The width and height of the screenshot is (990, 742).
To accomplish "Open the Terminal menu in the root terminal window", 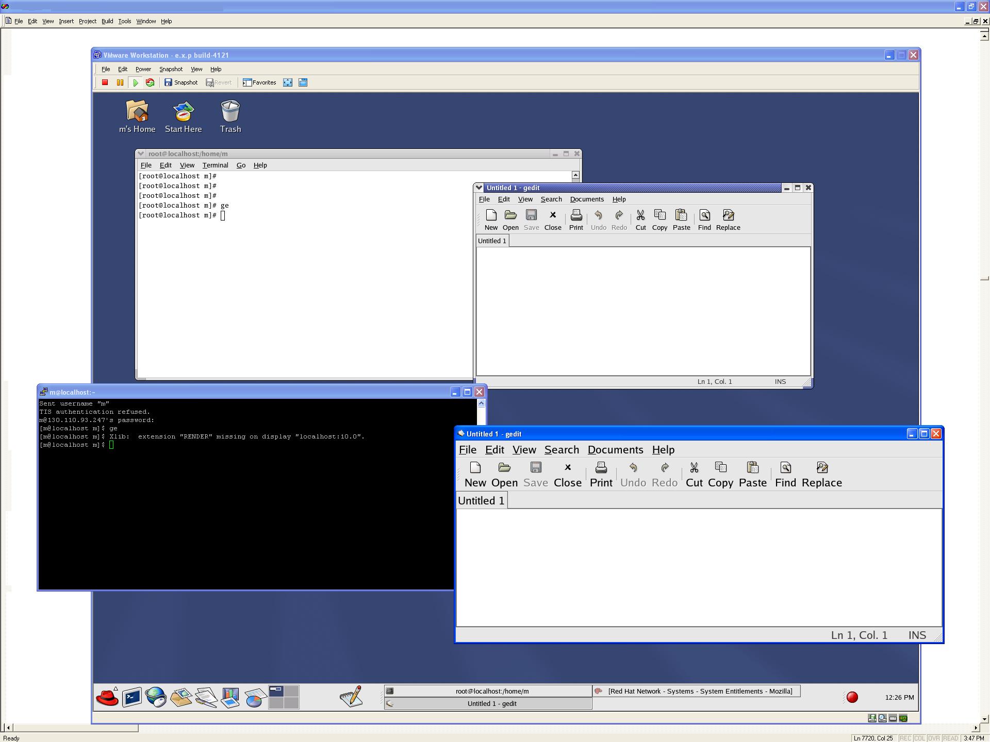I will (215, 165).
